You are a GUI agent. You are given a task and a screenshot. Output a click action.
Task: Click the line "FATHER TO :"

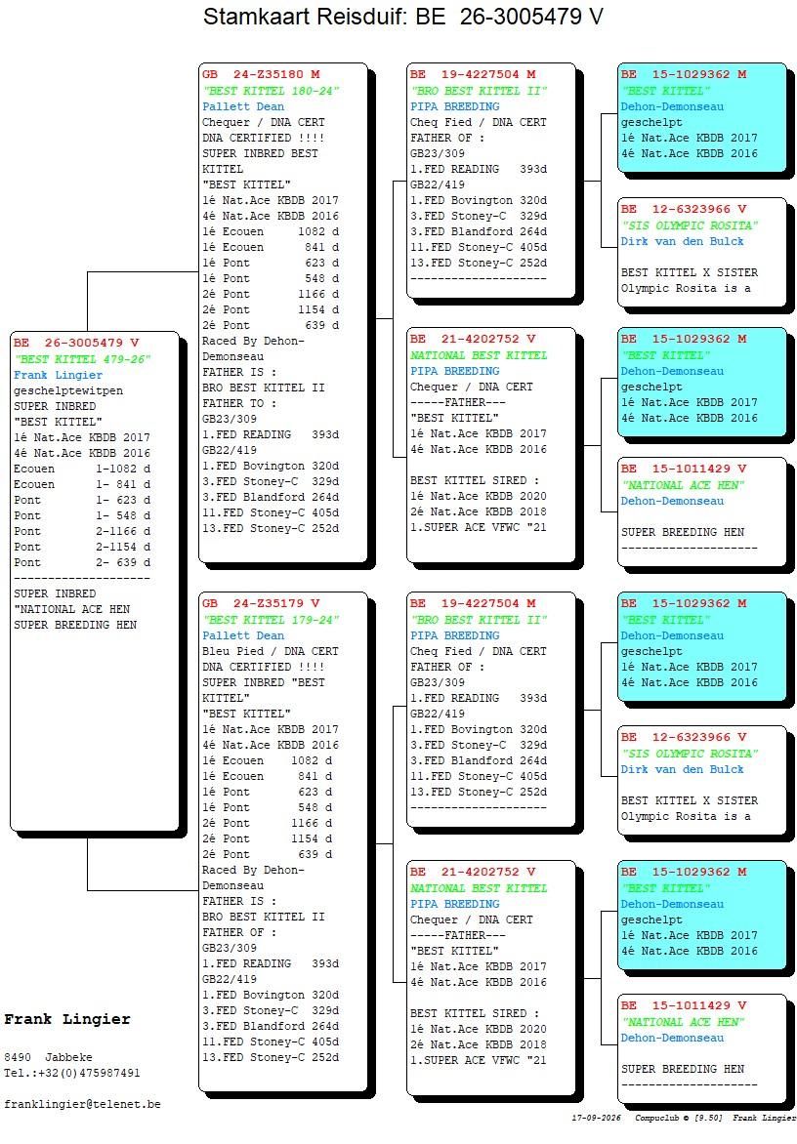239,403
